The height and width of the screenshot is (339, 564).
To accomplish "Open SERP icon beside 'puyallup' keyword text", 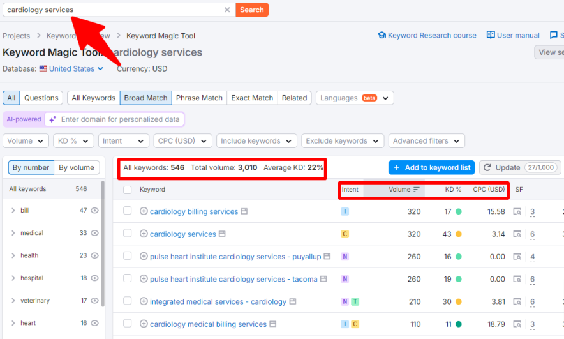I will point(327,256).
